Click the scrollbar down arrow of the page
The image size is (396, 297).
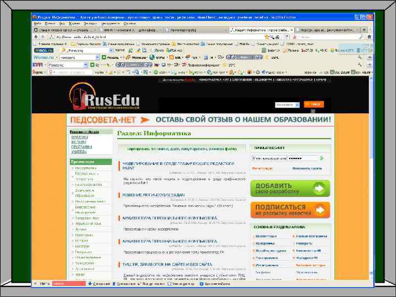(371, 273)
